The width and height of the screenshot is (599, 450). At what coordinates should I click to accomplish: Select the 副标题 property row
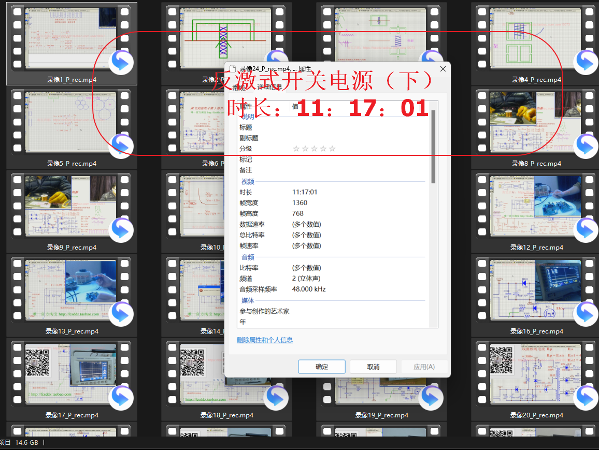(x=332, y=138)
